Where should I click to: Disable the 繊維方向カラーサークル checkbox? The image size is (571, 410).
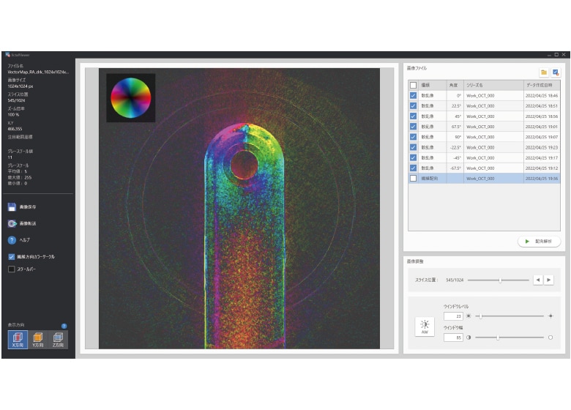[11, 257]
